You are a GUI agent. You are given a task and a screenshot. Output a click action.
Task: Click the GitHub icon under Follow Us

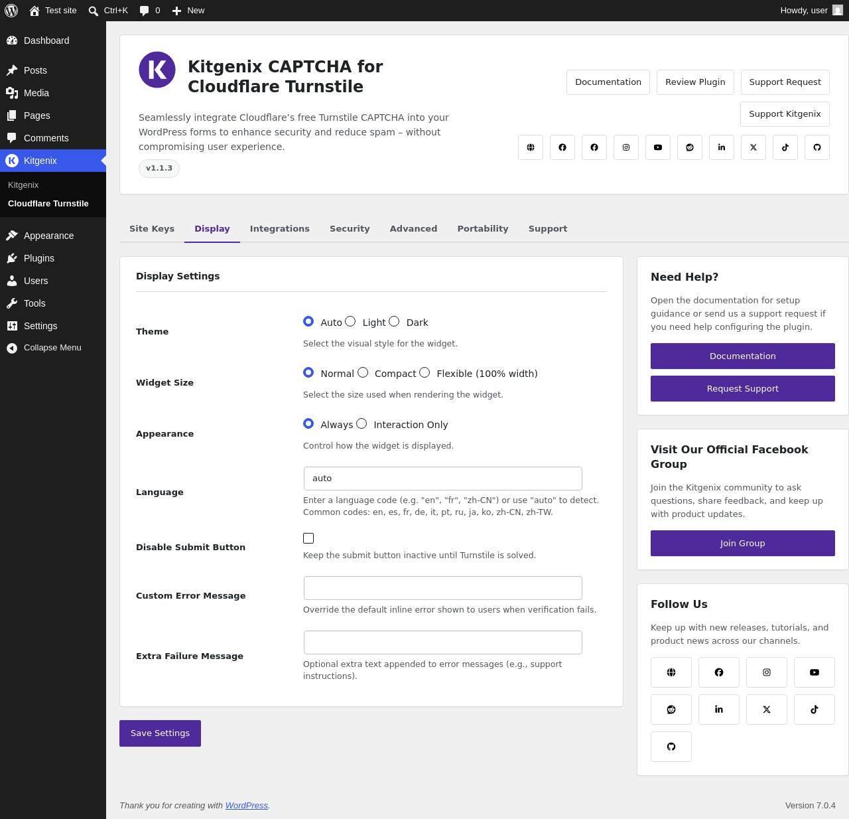[671, 747]
